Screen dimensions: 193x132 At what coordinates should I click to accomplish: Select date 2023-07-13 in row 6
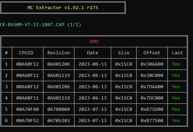pyautogui.click(x=93, y=121)
